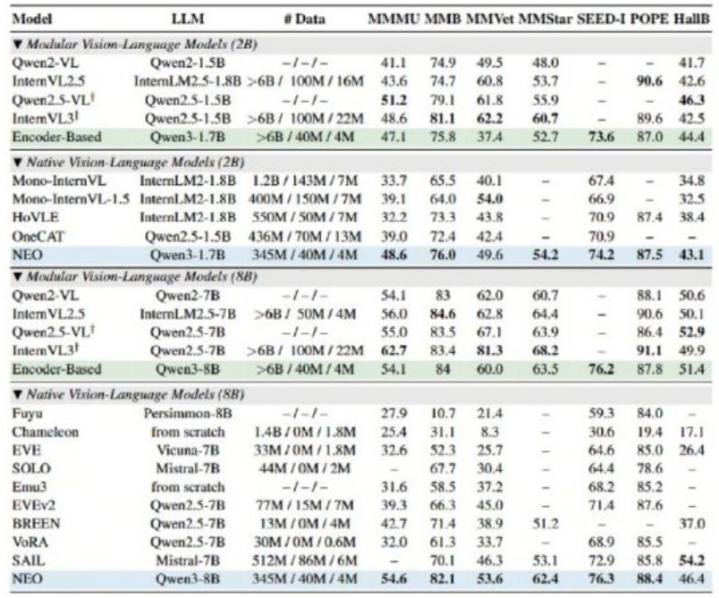
Task: Click the "BREEN" model name
Action: tap(36, 523)
